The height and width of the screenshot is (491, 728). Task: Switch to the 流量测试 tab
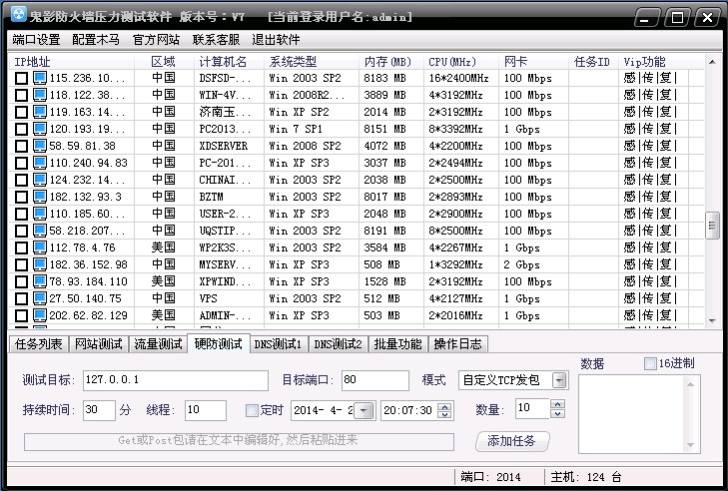158,344
